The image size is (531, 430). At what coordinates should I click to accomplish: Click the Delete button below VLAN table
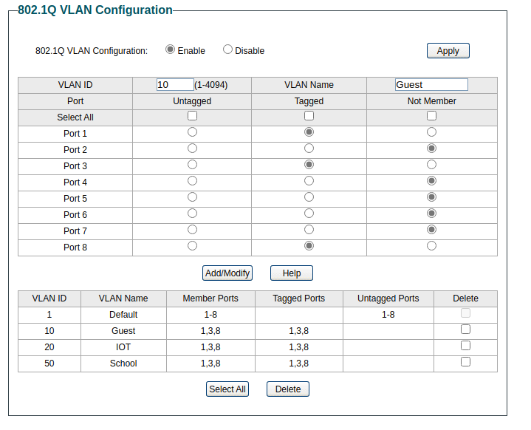pyautogui.click(x=288, y=389)
